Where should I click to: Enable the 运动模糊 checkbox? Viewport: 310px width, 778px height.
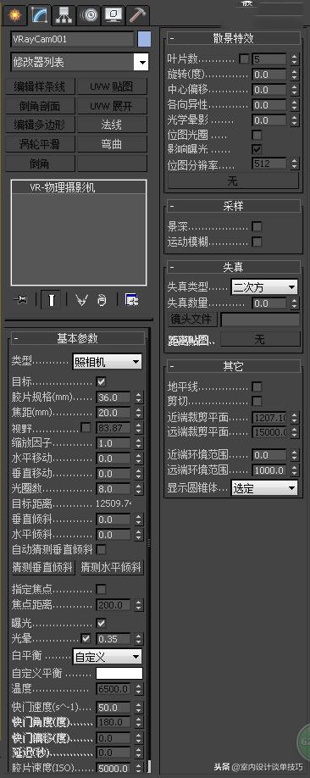pyautogui.click(x=257, y=242)
